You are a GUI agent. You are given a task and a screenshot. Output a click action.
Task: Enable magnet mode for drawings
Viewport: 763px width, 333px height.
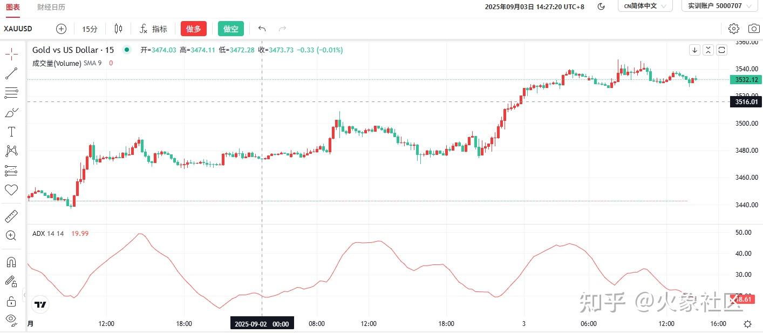(11, 261)
